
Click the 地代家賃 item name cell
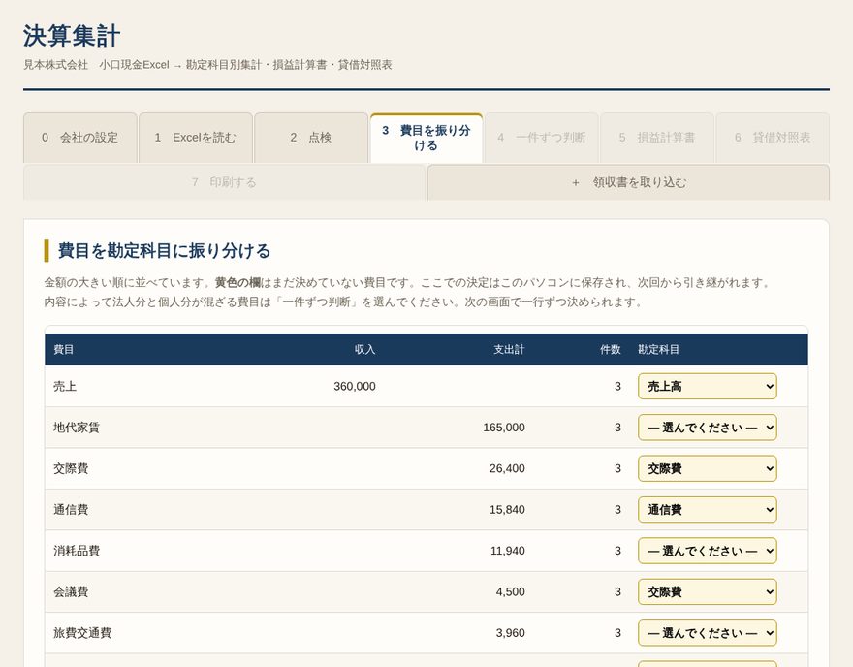pyautogui.click(x=77, y=428)
